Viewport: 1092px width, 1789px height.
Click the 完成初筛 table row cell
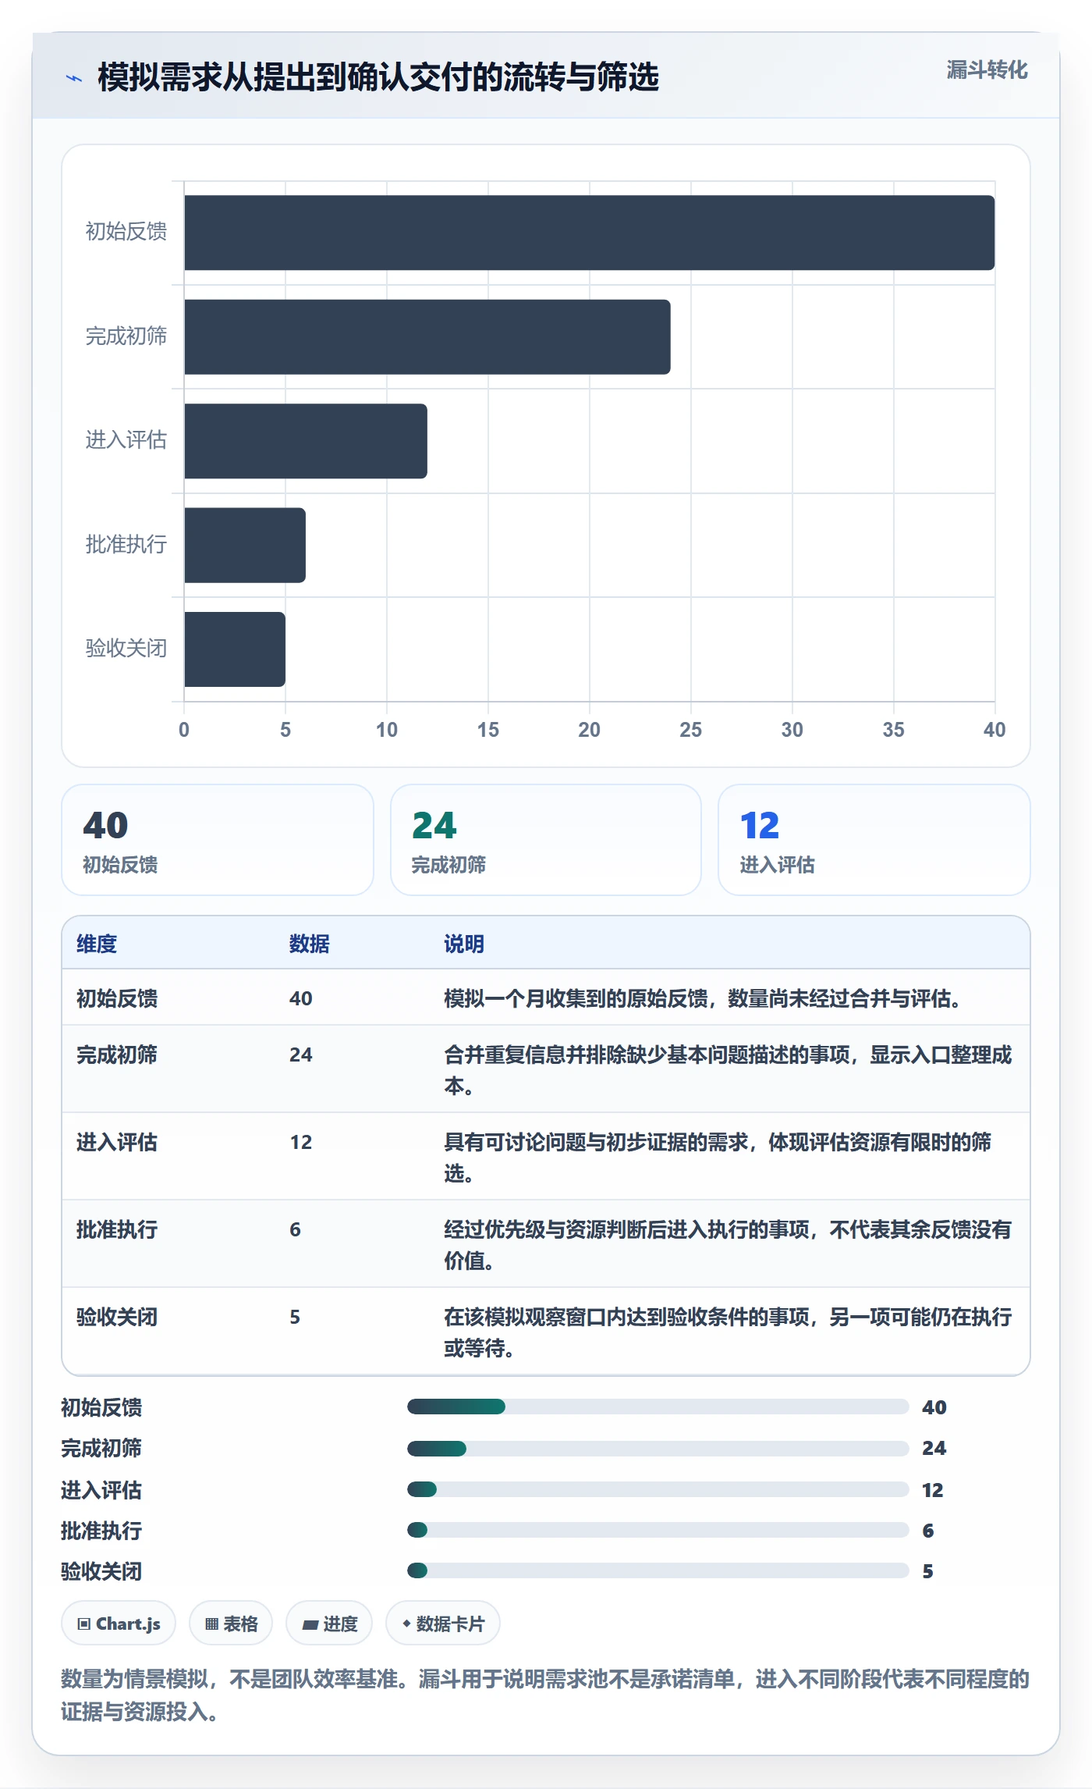tap(117, 1055)
